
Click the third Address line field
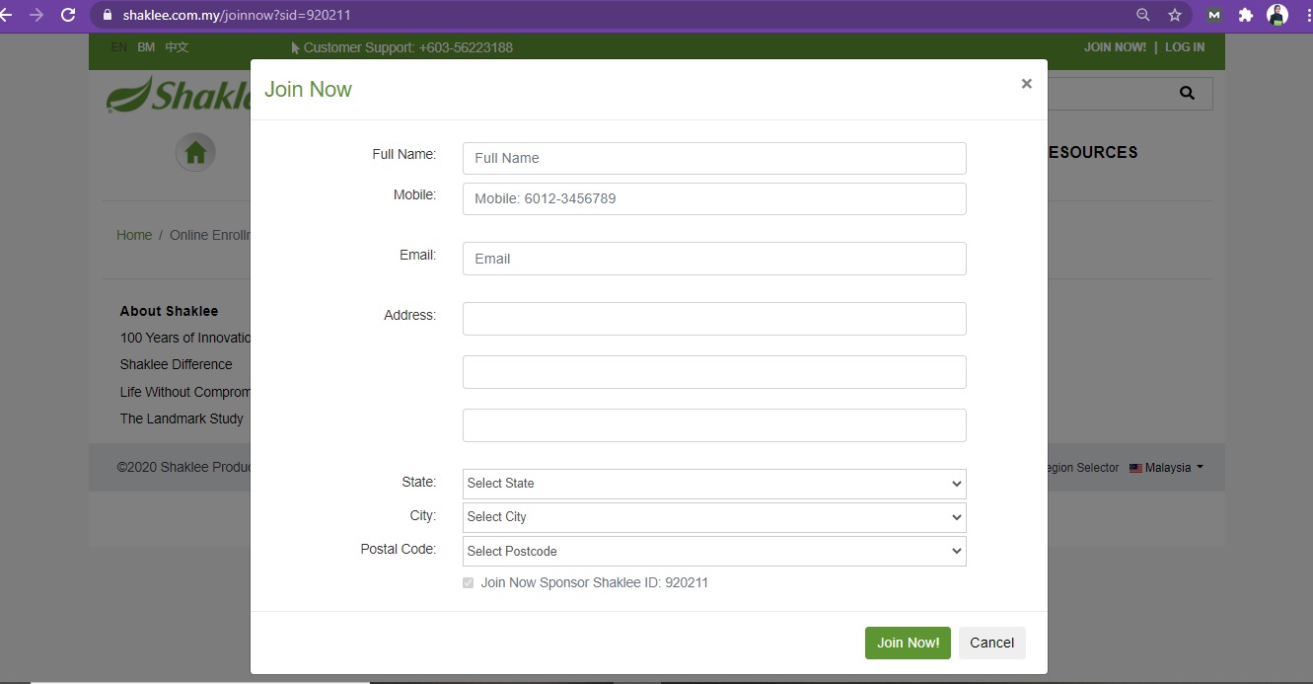click(714, 425)
